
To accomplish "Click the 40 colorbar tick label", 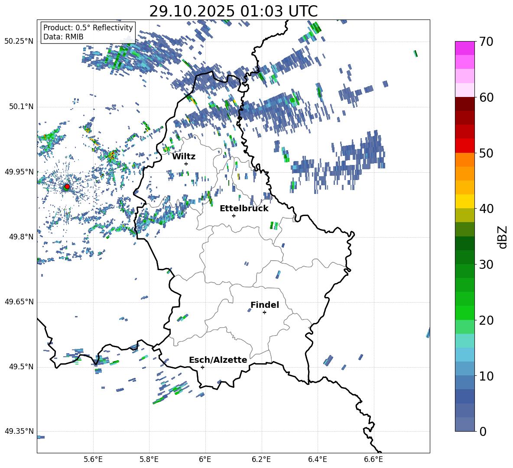I will coord(486,209).
